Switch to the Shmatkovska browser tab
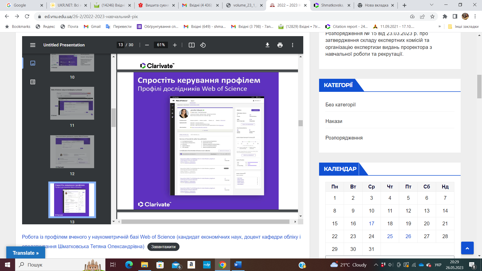The width and height of the screenshot is (482, 271). [332, 5]
